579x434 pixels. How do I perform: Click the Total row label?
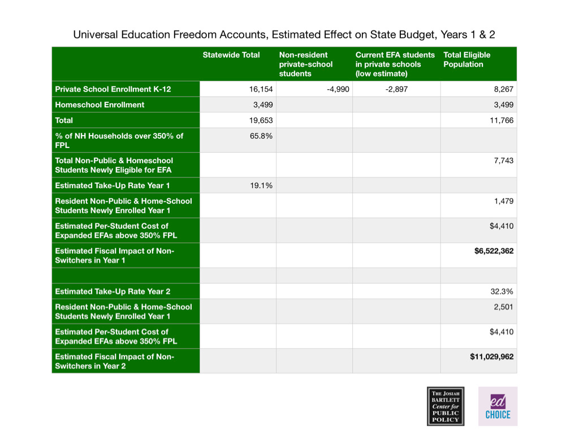[x=62, y=120]
